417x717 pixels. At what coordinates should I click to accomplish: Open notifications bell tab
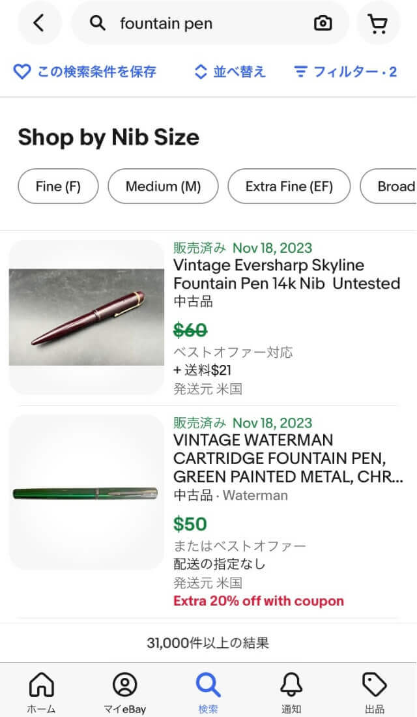pos(291,692)
